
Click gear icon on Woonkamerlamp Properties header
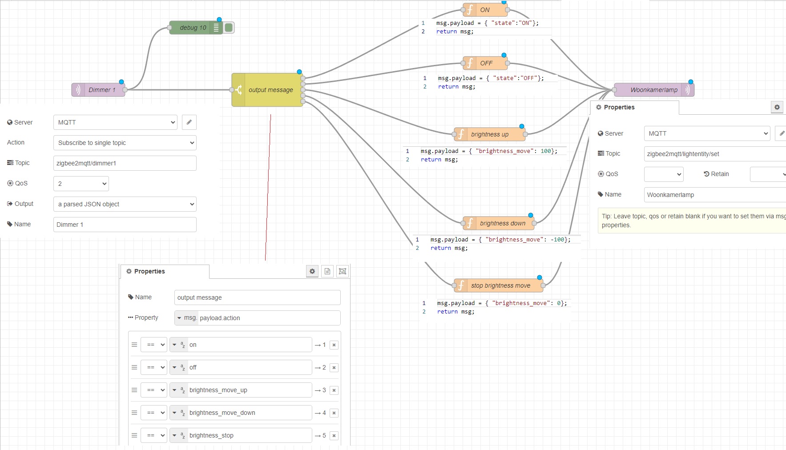coord(777,107)
